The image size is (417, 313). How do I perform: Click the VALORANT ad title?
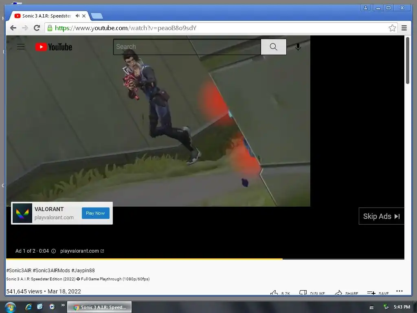click(x=49, y=209)
